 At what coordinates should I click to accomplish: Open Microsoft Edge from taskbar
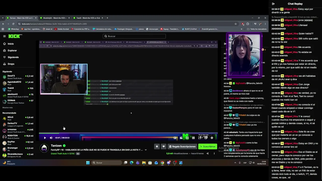tap(132, 163)
